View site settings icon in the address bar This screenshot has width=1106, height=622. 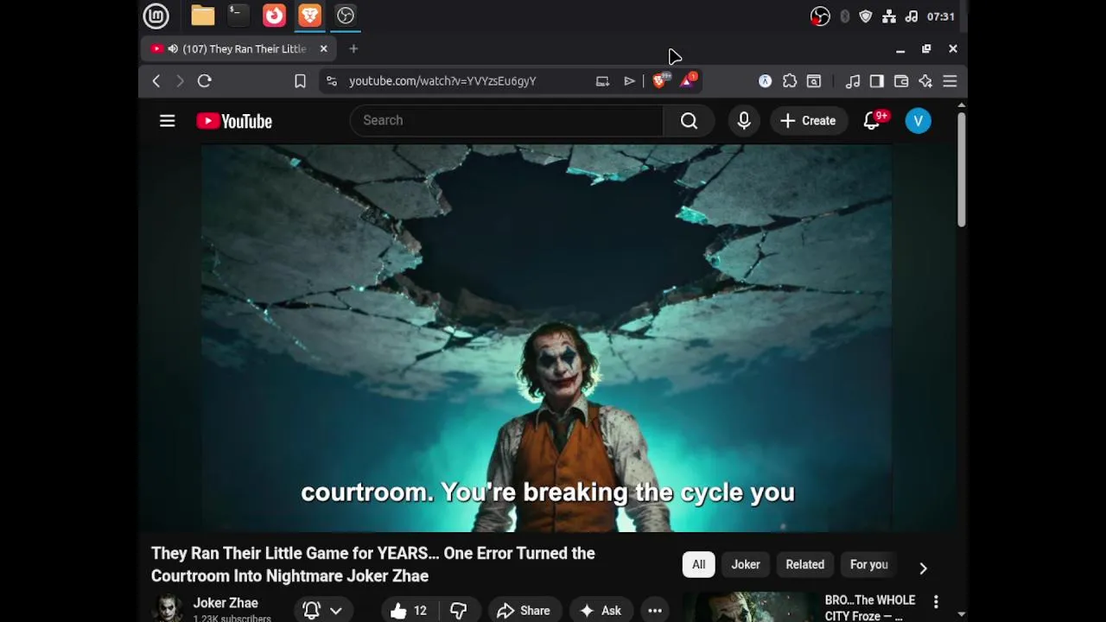coord(331,81)
